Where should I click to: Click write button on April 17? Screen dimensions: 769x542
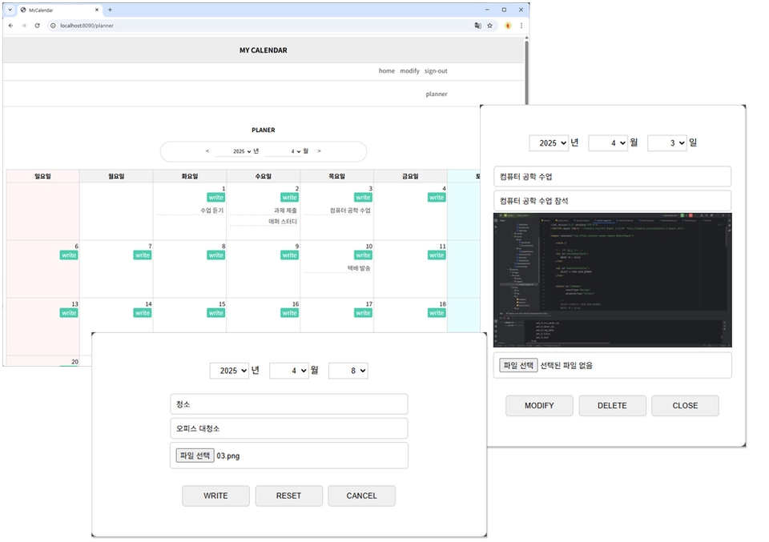(363, 313)
